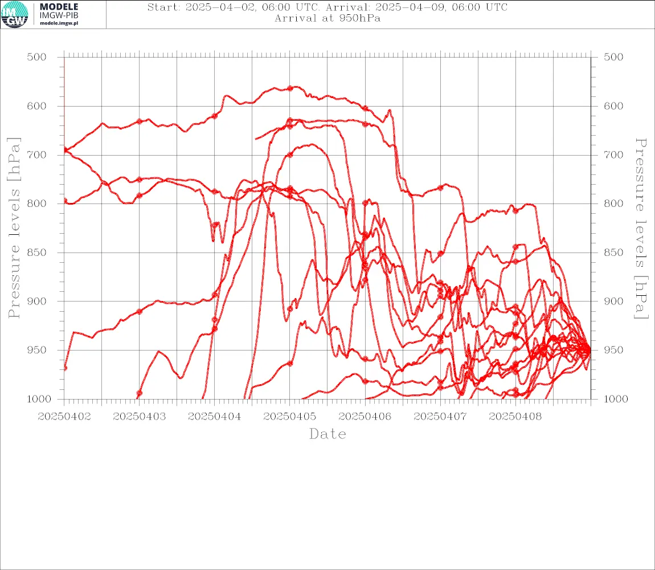Click the right axis 700 label

[613, 154]
